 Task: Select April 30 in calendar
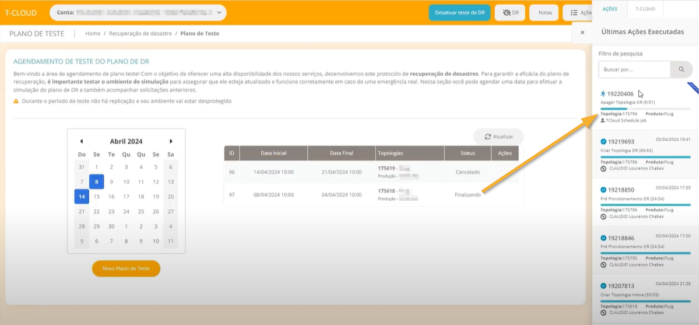pyautogui.click(x=111, y=226)
